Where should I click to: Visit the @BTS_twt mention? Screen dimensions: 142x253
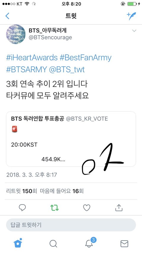(67, 70)
